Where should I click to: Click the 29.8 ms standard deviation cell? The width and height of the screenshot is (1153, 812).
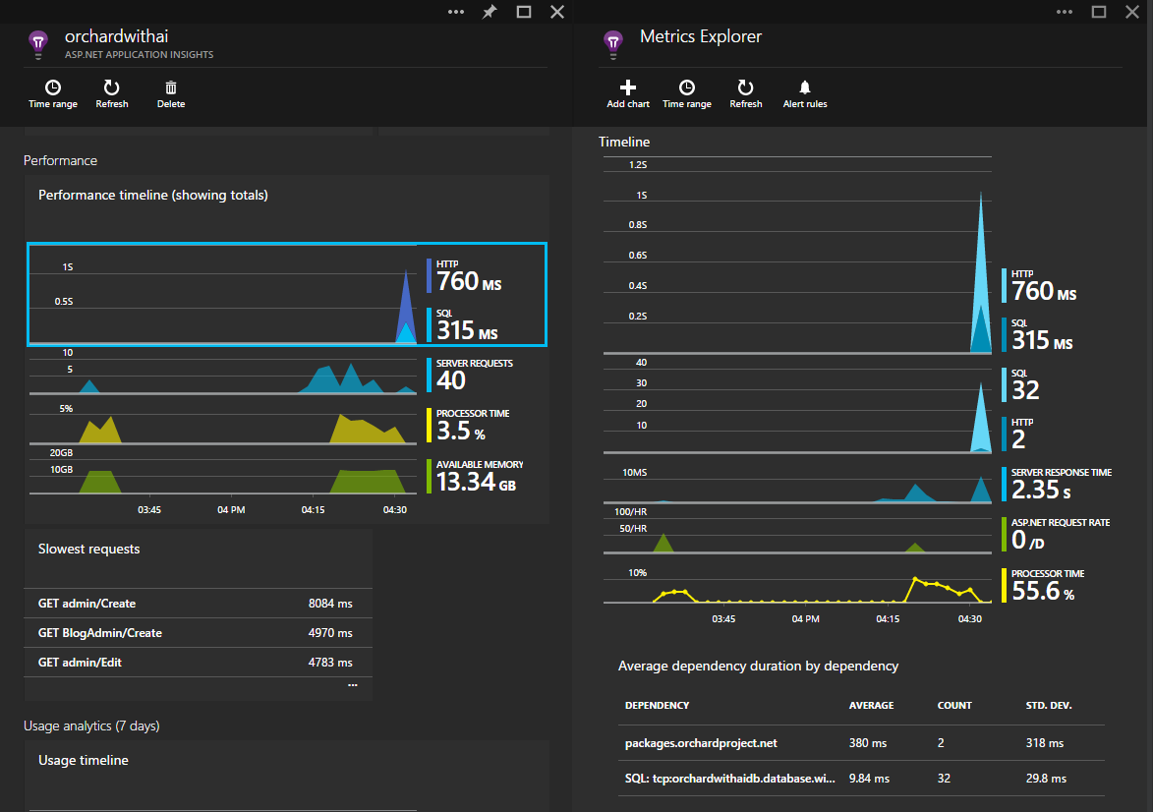coord(1046,779)
